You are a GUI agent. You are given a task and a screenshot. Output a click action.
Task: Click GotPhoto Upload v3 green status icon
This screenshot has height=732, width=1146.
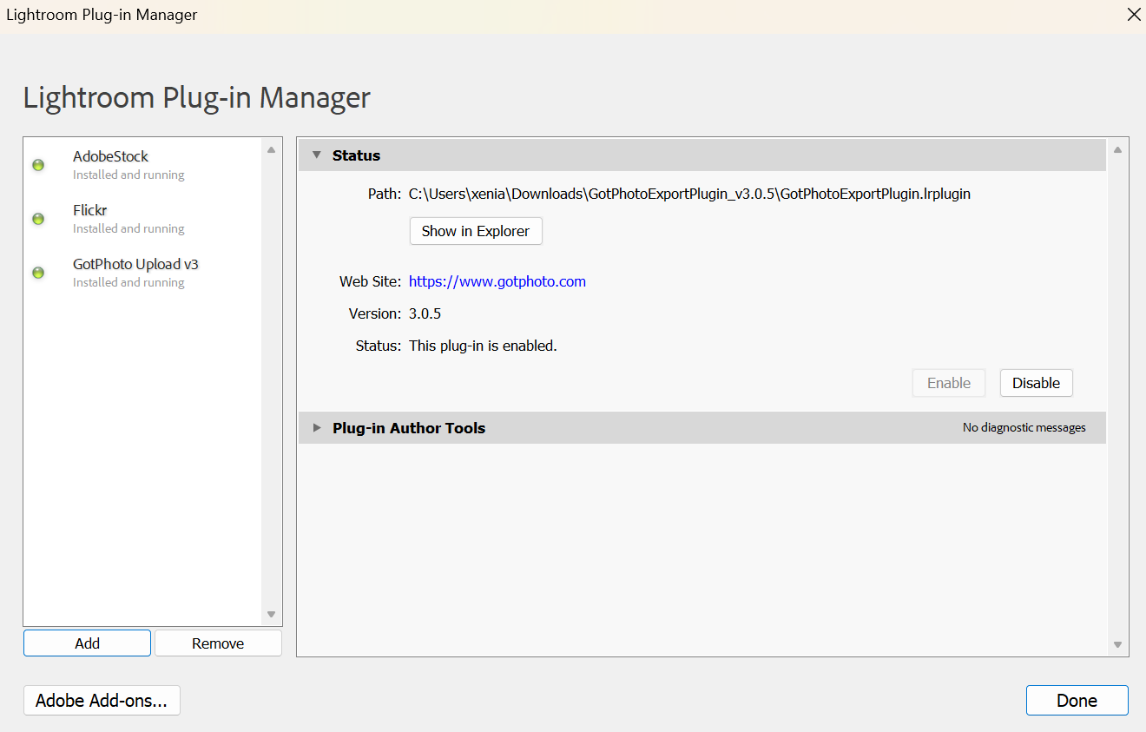[38, 273]
